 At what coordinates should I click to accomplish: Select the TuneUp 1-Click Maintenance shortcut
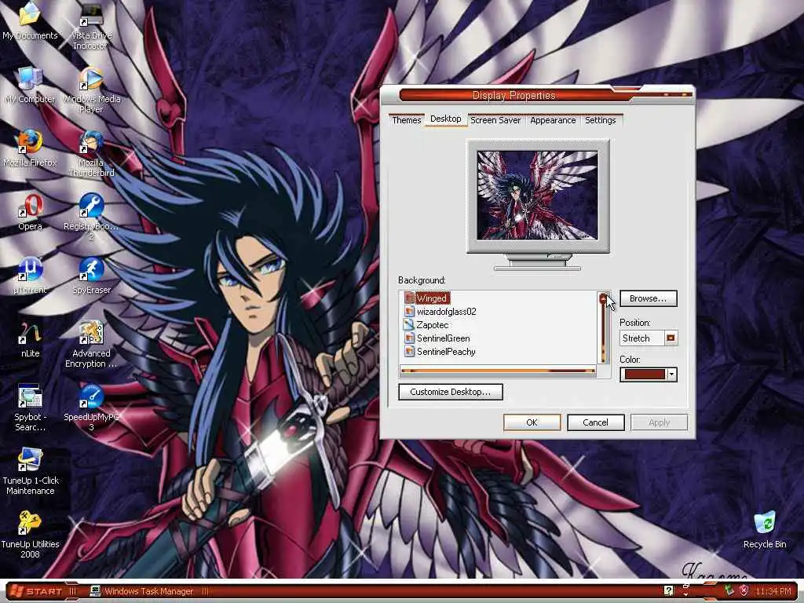coord(30,471)
